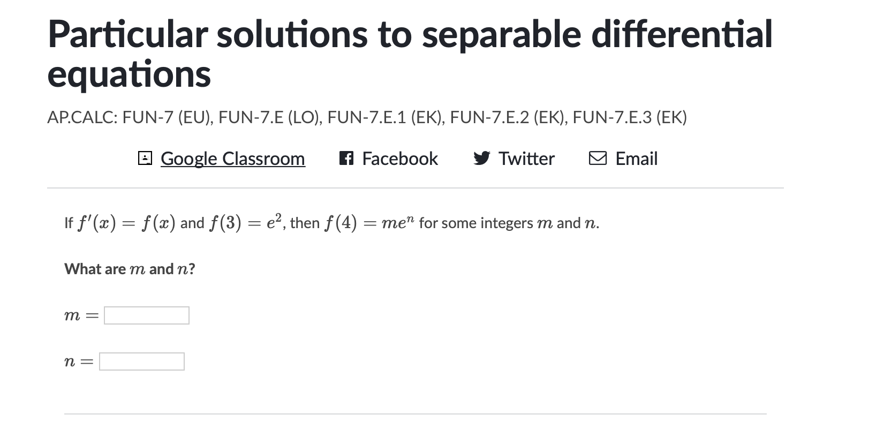
Task: Select the differential equation question text
Action: [331, 222]
